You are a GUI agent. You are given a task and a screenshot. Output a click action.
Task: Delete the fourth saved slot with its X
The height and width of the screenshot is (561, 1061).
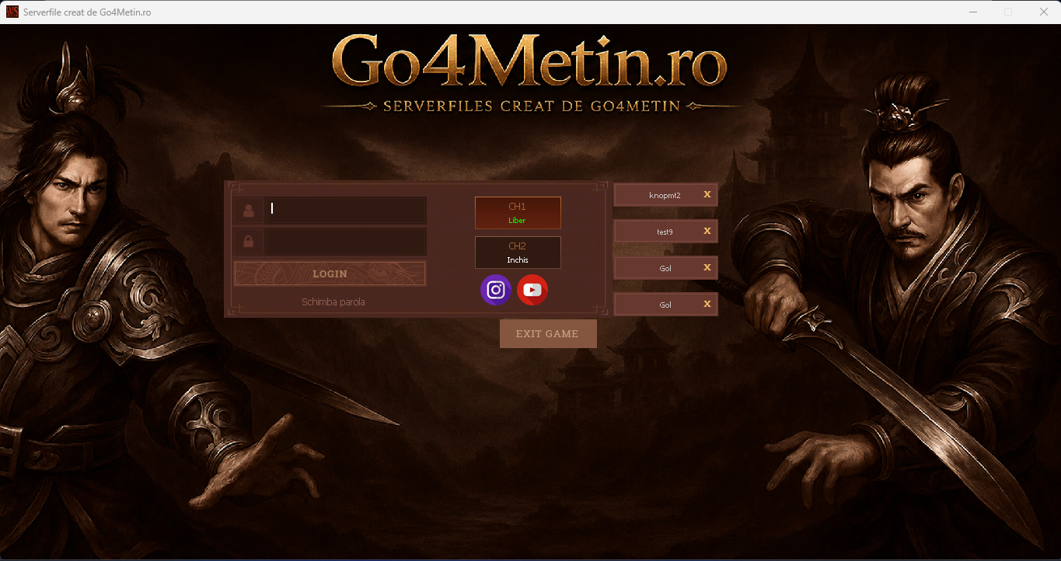(x=707, y=304)
